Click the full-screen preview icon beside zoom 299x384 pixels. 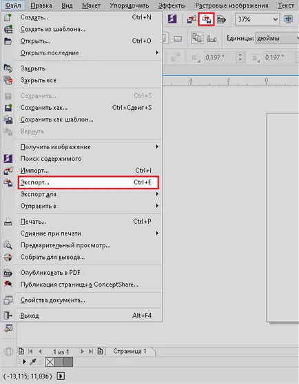pos(289,19)
